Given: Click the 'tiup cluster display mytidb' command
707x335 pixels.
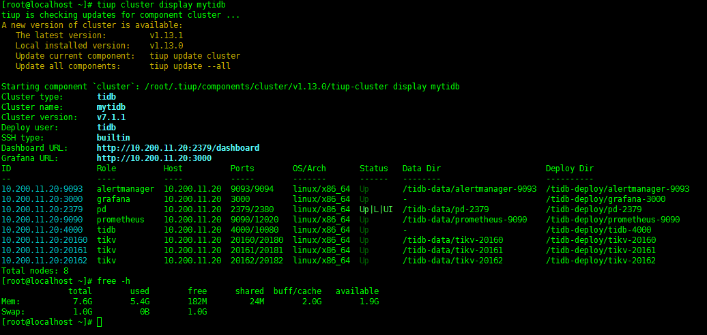Looking at the screenshot, I should pos(162,5).
